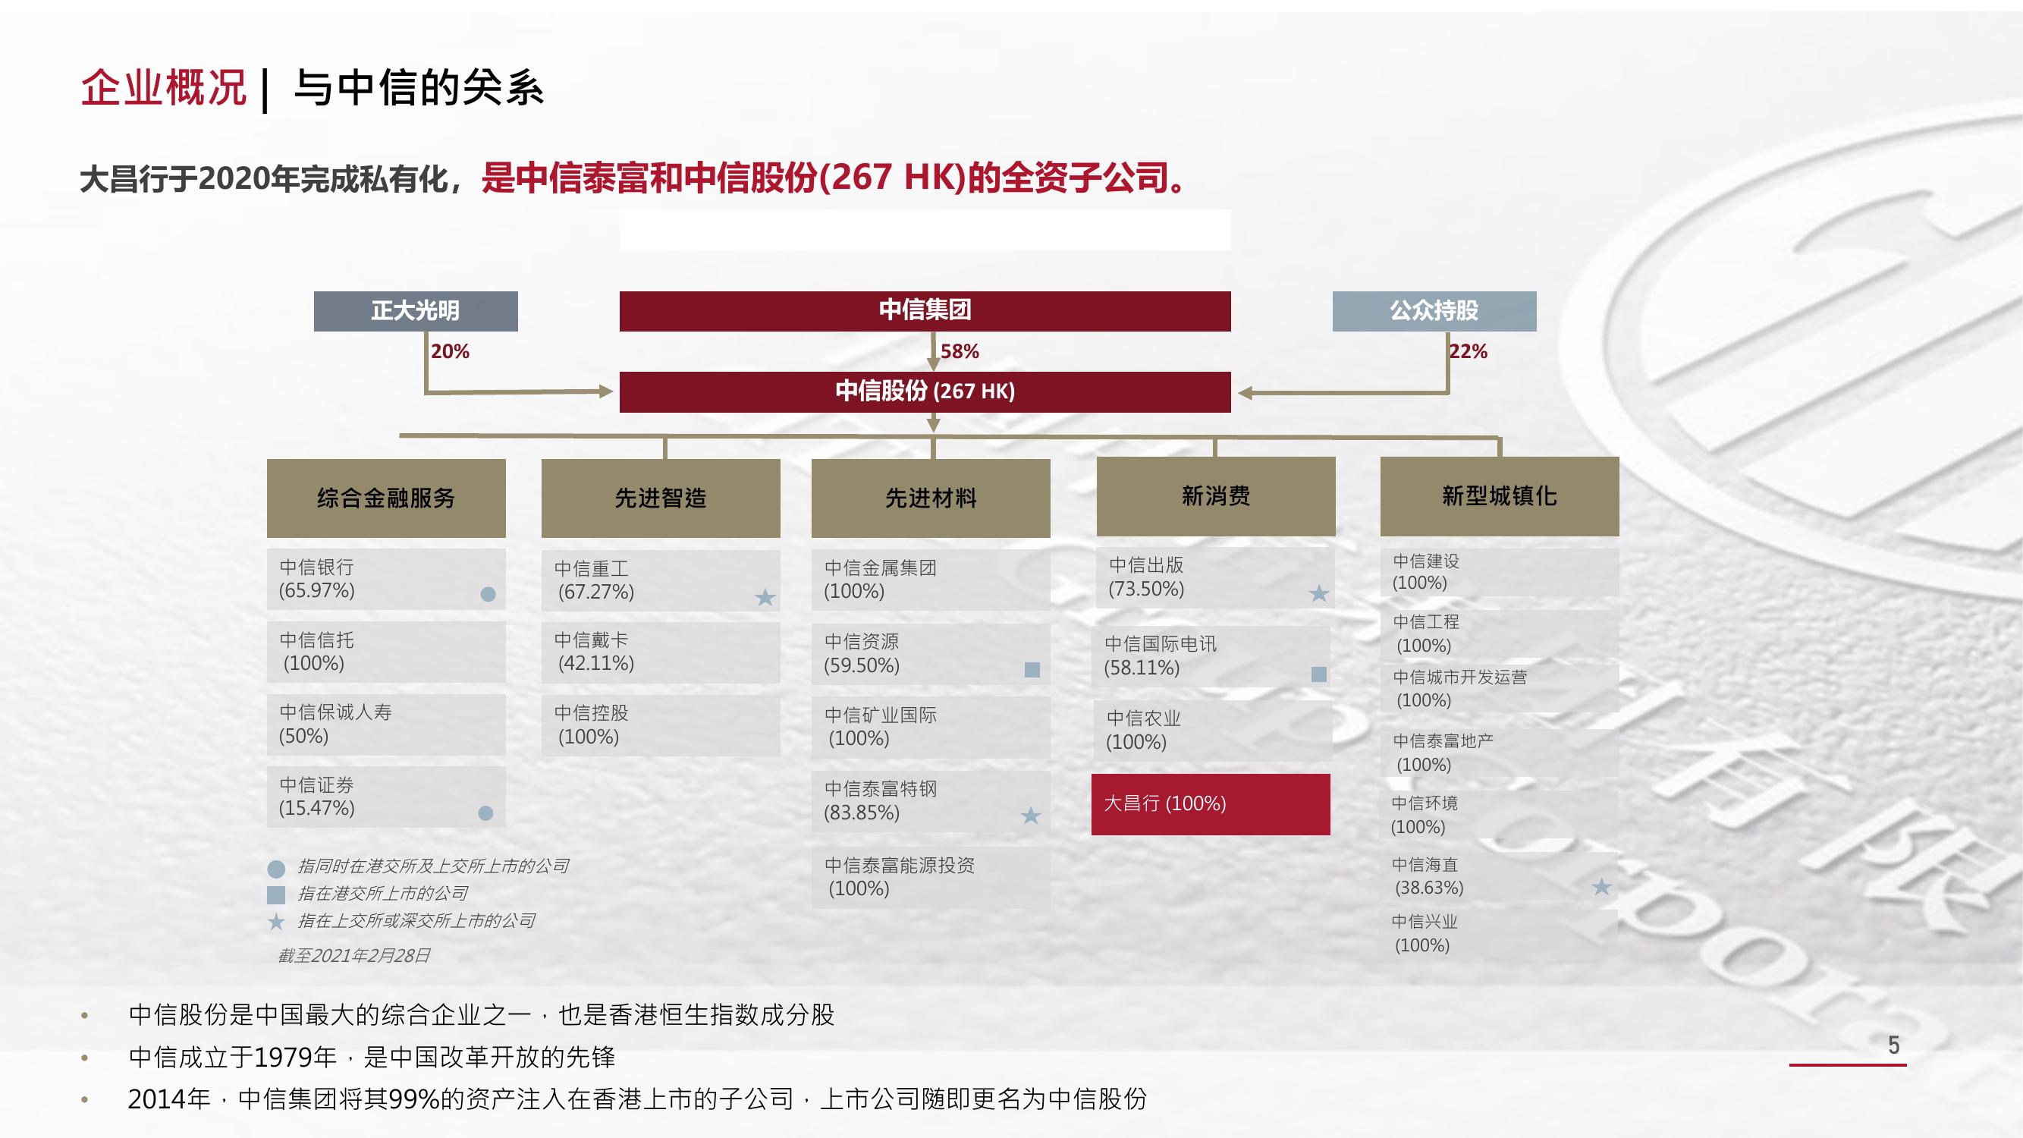
Task: Click the circle marker beside 中信证券
Action: click(x=485, y=813)
